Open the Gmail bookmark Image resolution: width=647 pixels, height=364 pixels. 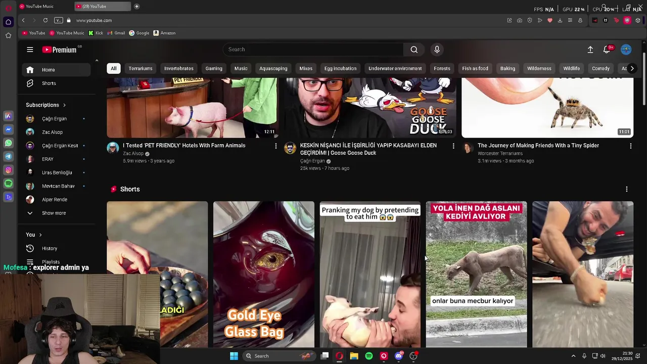pos(116,33)
